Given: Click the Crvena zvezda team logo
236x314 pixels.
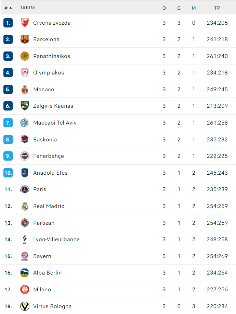Looking at the screenshot, I should [x=25, y=23].
